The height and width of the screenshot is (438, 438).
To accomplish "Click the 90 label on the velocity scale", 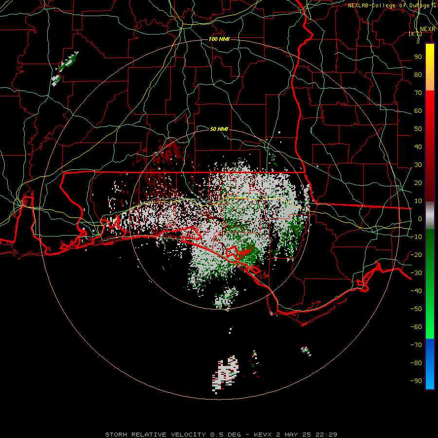I will tap(418, 57).
